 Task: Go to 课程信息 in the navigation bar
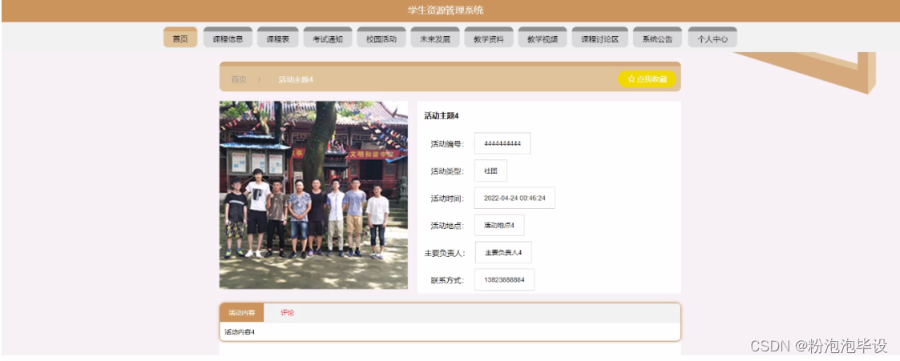pos(228,38)
